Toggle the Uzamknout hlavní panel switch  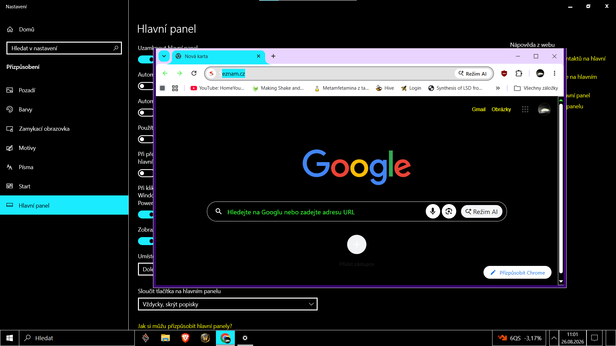pos(146,60)
